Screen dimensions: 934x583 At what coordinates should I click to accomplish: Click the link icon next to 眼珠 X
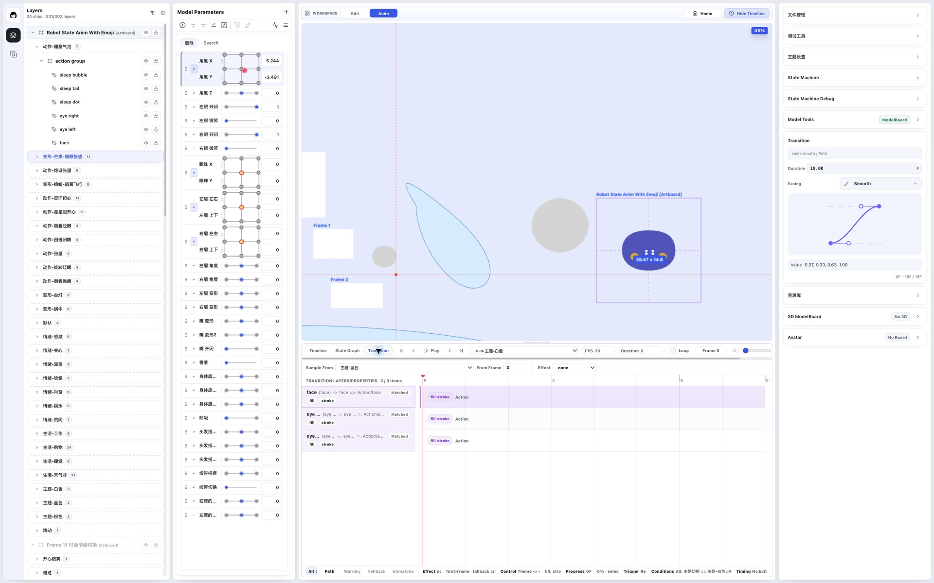tap(194, 172)
